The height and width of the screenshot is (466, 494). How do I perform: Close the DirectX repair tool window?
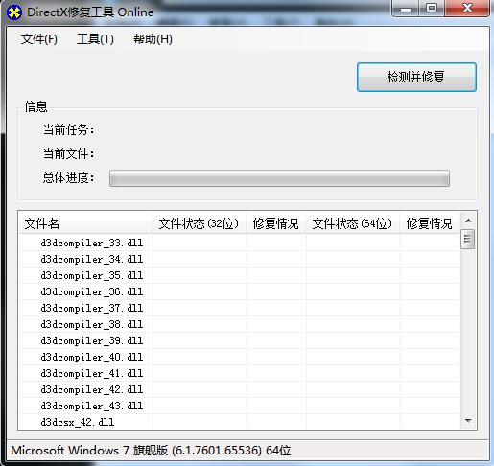(467, 8)
